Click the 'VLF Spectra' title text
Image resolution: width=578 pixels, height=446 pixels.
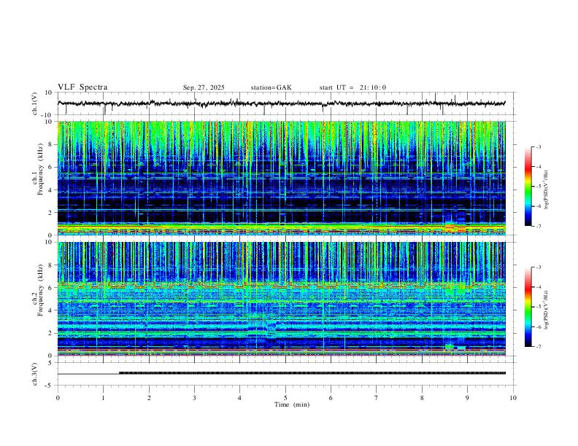point(82,87)
